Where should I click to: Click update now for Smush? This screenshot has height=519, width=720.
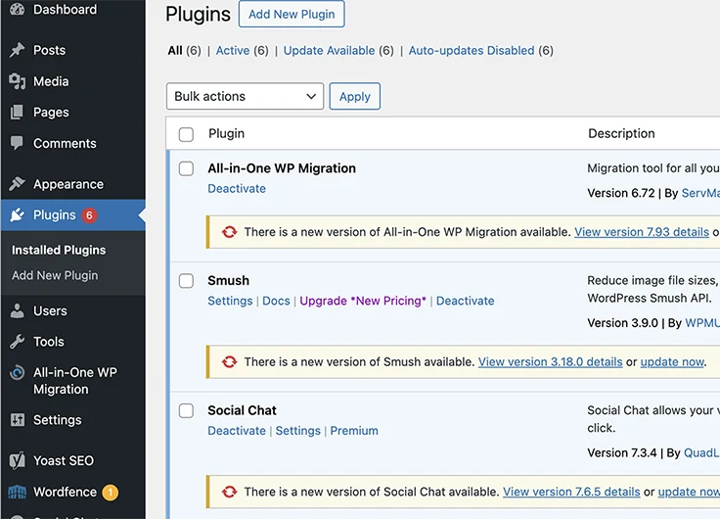pyautogui.click(x=672, y=362)
